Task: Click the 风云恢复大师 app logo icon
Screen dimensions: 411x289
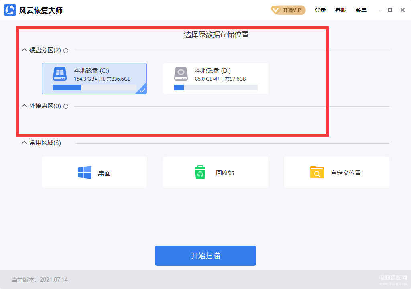Action: 10,10
